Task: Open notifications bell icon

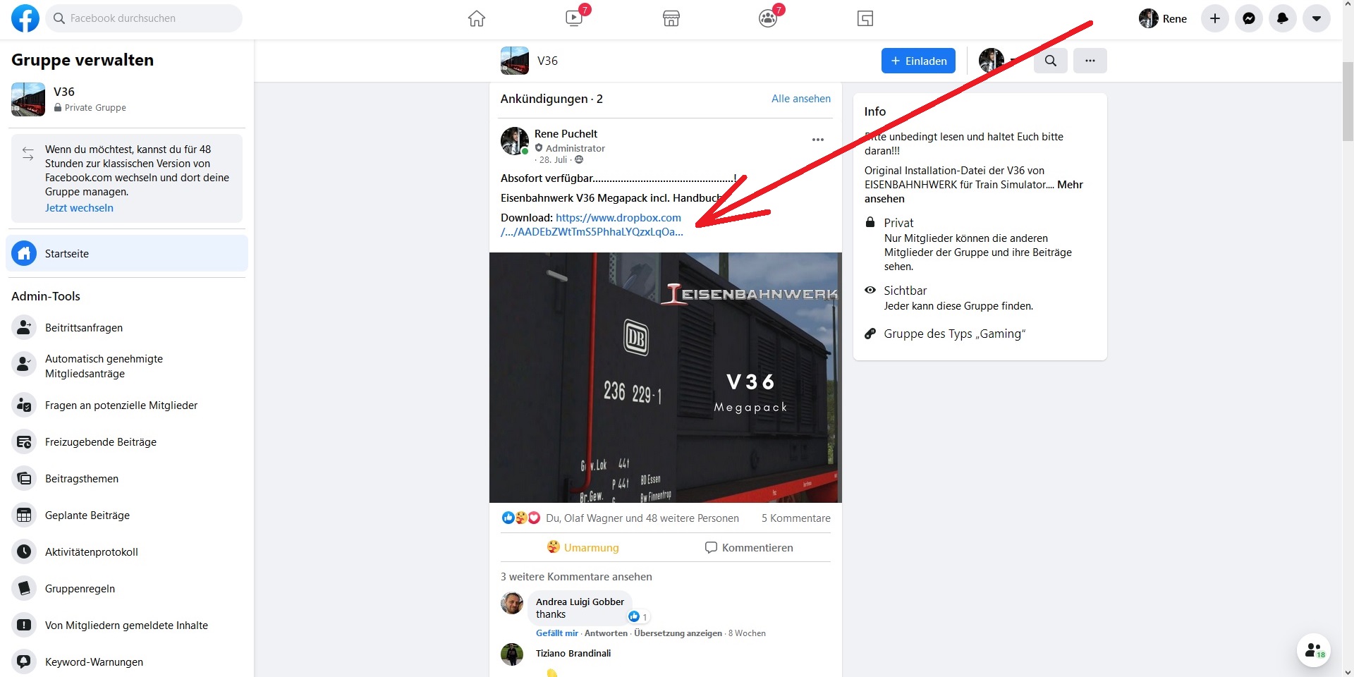Action: point(1283,18)
